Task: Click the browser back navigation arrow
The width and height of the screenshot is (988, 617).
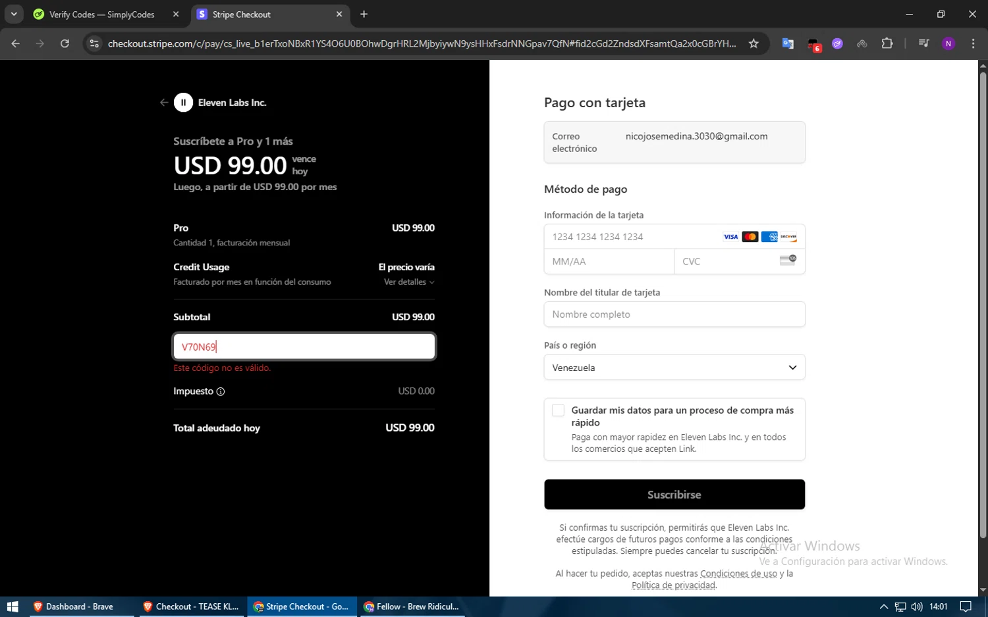Action: tap(16, 43)
